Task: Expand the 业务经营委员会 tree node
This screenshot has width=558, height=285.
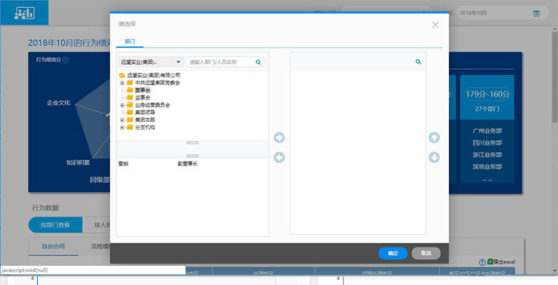Action: click(122, 105)
